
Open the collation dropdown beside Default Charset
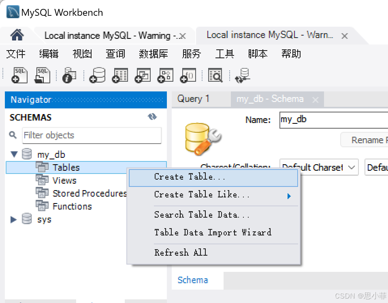pyautogui.click(x=376, y=167)
